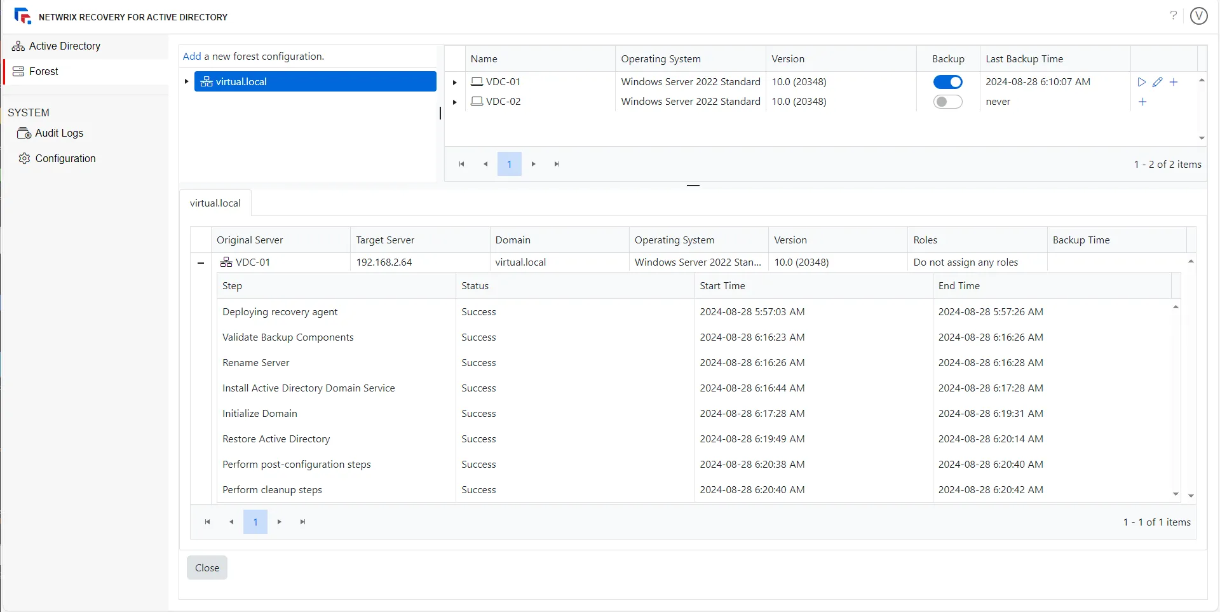Select the virtual.local forest node
Image resolution: width=1220 pixels, height=612 pixels.
315,81
